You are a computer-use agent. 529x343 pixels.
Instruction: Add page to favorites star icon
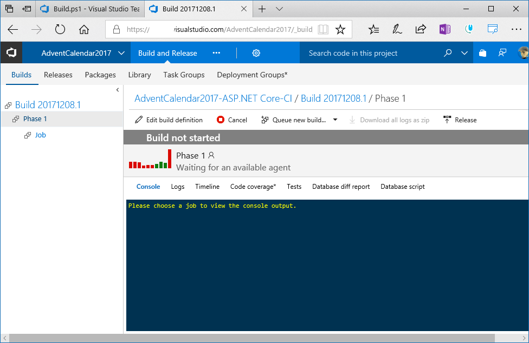point(340,30)
